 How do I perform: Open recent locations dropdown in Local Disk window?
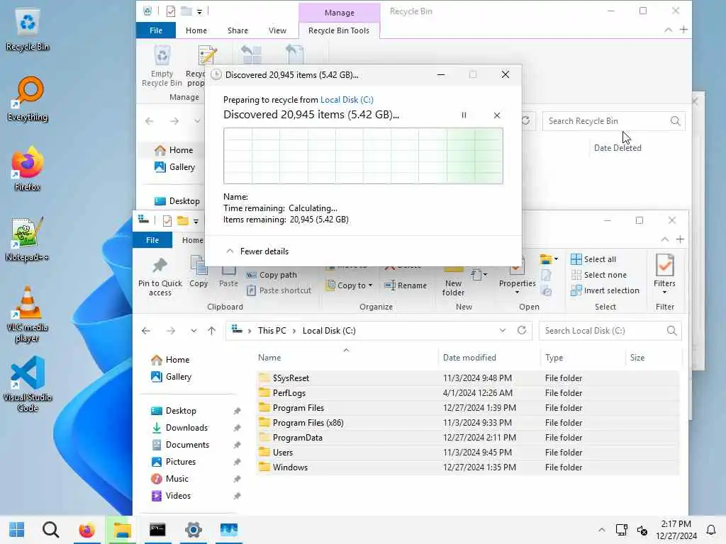click(x=194, y=331)
